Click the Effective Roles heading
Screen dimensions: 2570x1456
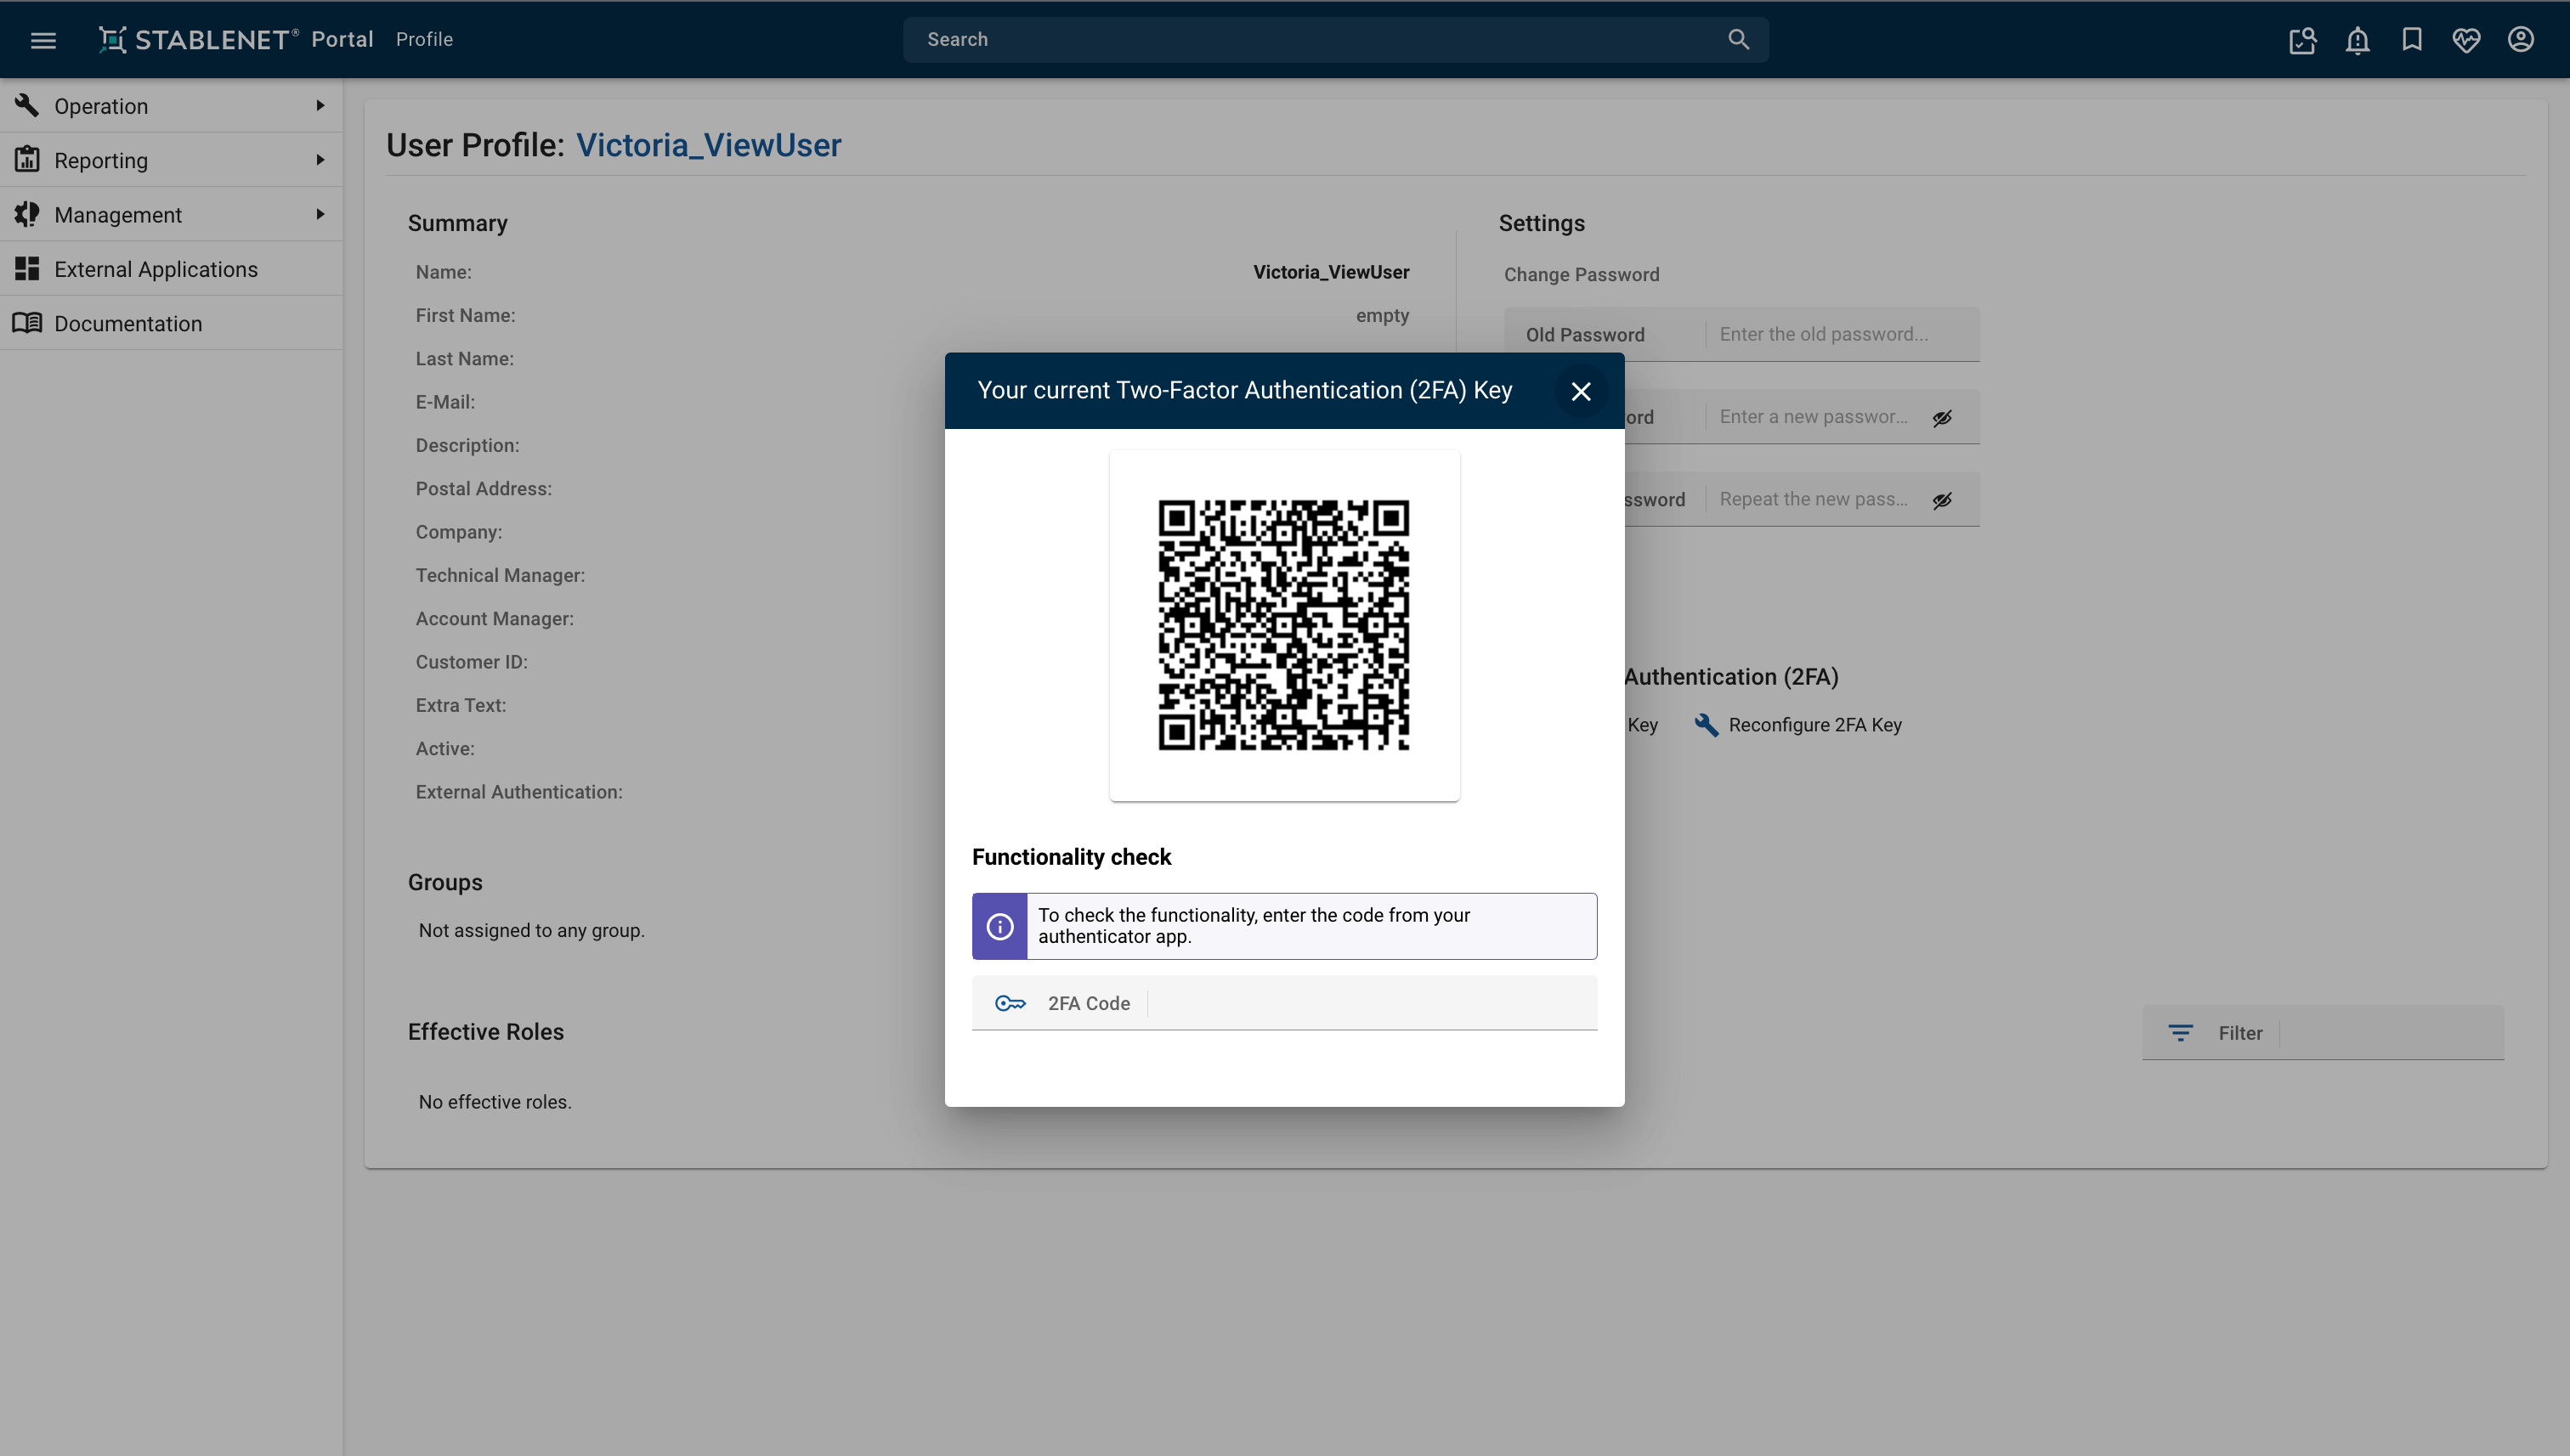(485, 1032)
